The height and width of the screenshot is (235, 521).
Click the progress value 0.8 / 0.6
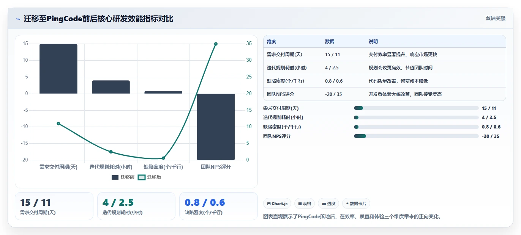[491, 127]
